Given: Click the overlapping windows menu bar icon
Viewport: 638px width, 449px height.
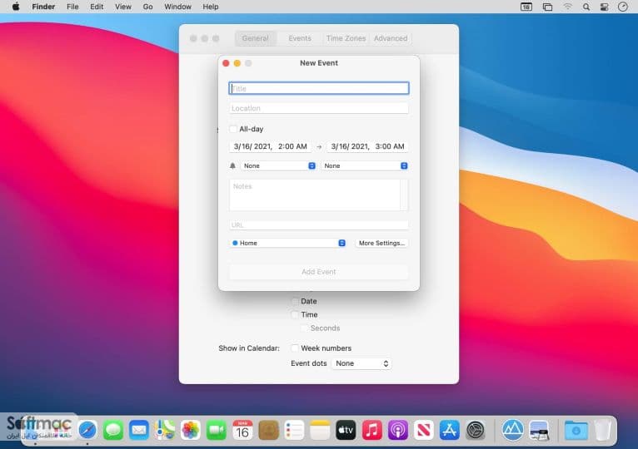Looking at the screenshot, I should pyautogui.click(x=547, y=7).
